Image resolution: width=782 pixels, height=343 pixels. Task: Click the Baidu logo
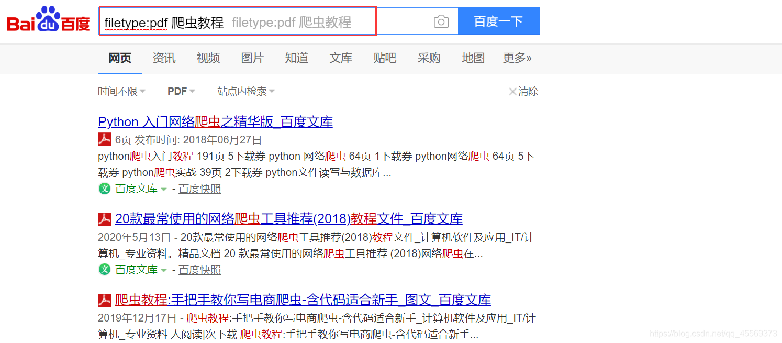pyautogui.click(x=48, y=19)
